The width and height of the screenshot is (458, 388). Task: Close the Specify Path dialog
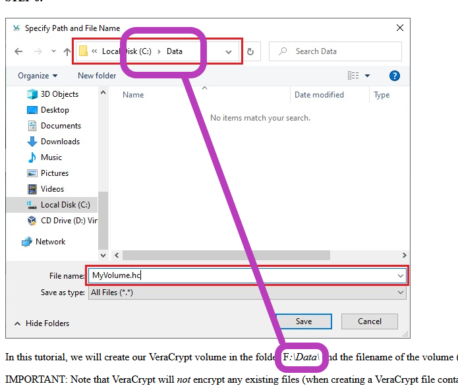[x=400, y=28]
